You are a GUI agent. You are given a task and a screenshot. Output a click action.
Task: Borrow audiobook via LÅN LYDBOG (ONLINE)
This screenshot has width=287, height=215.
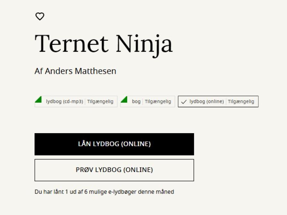coord(114,144)
